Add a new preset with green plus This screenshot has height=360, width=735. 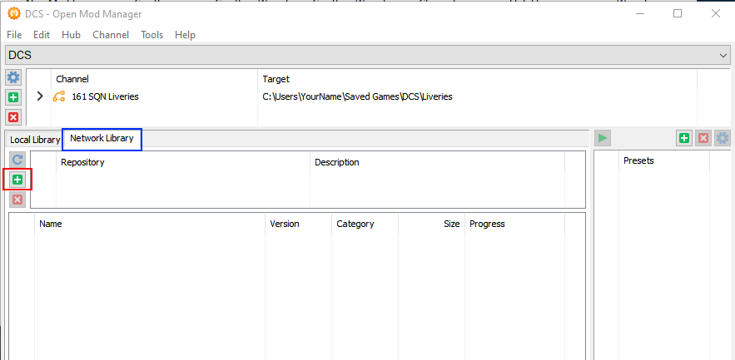(684, 138)
